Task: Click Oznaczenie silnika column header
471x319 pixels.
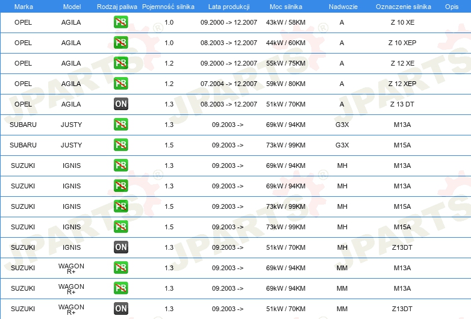Action: [403, 7]
